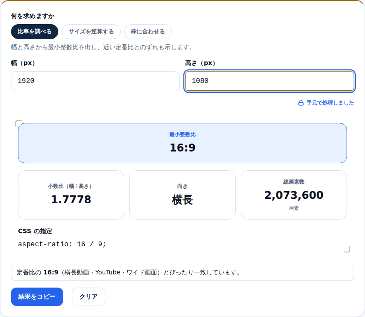This screenshot has height=317, width=365.
Task: Click the 1.7778 decimal ratio value
Action: [x=71, y=199]
